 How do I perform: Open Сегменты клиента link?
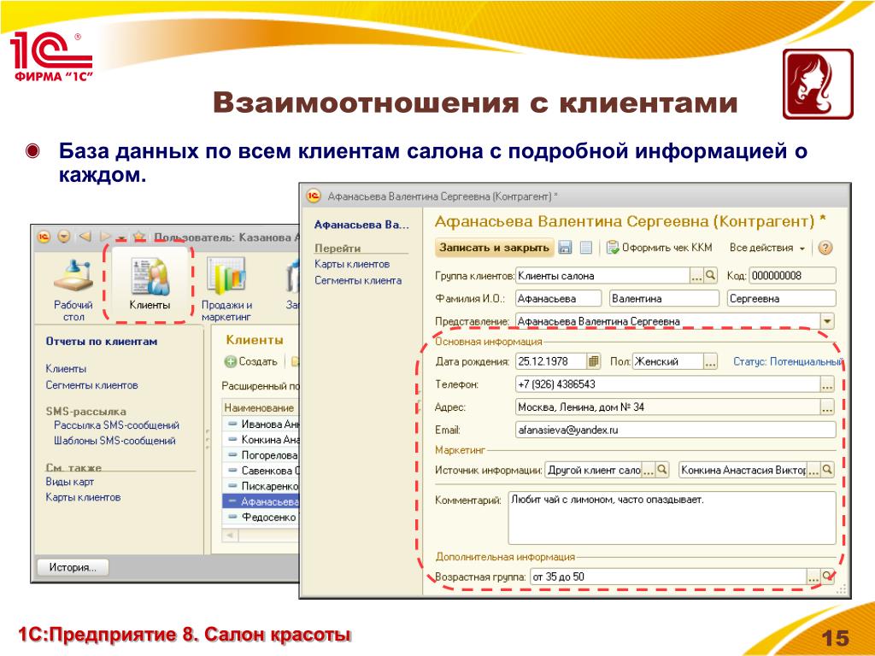click(x=358, y=280)
